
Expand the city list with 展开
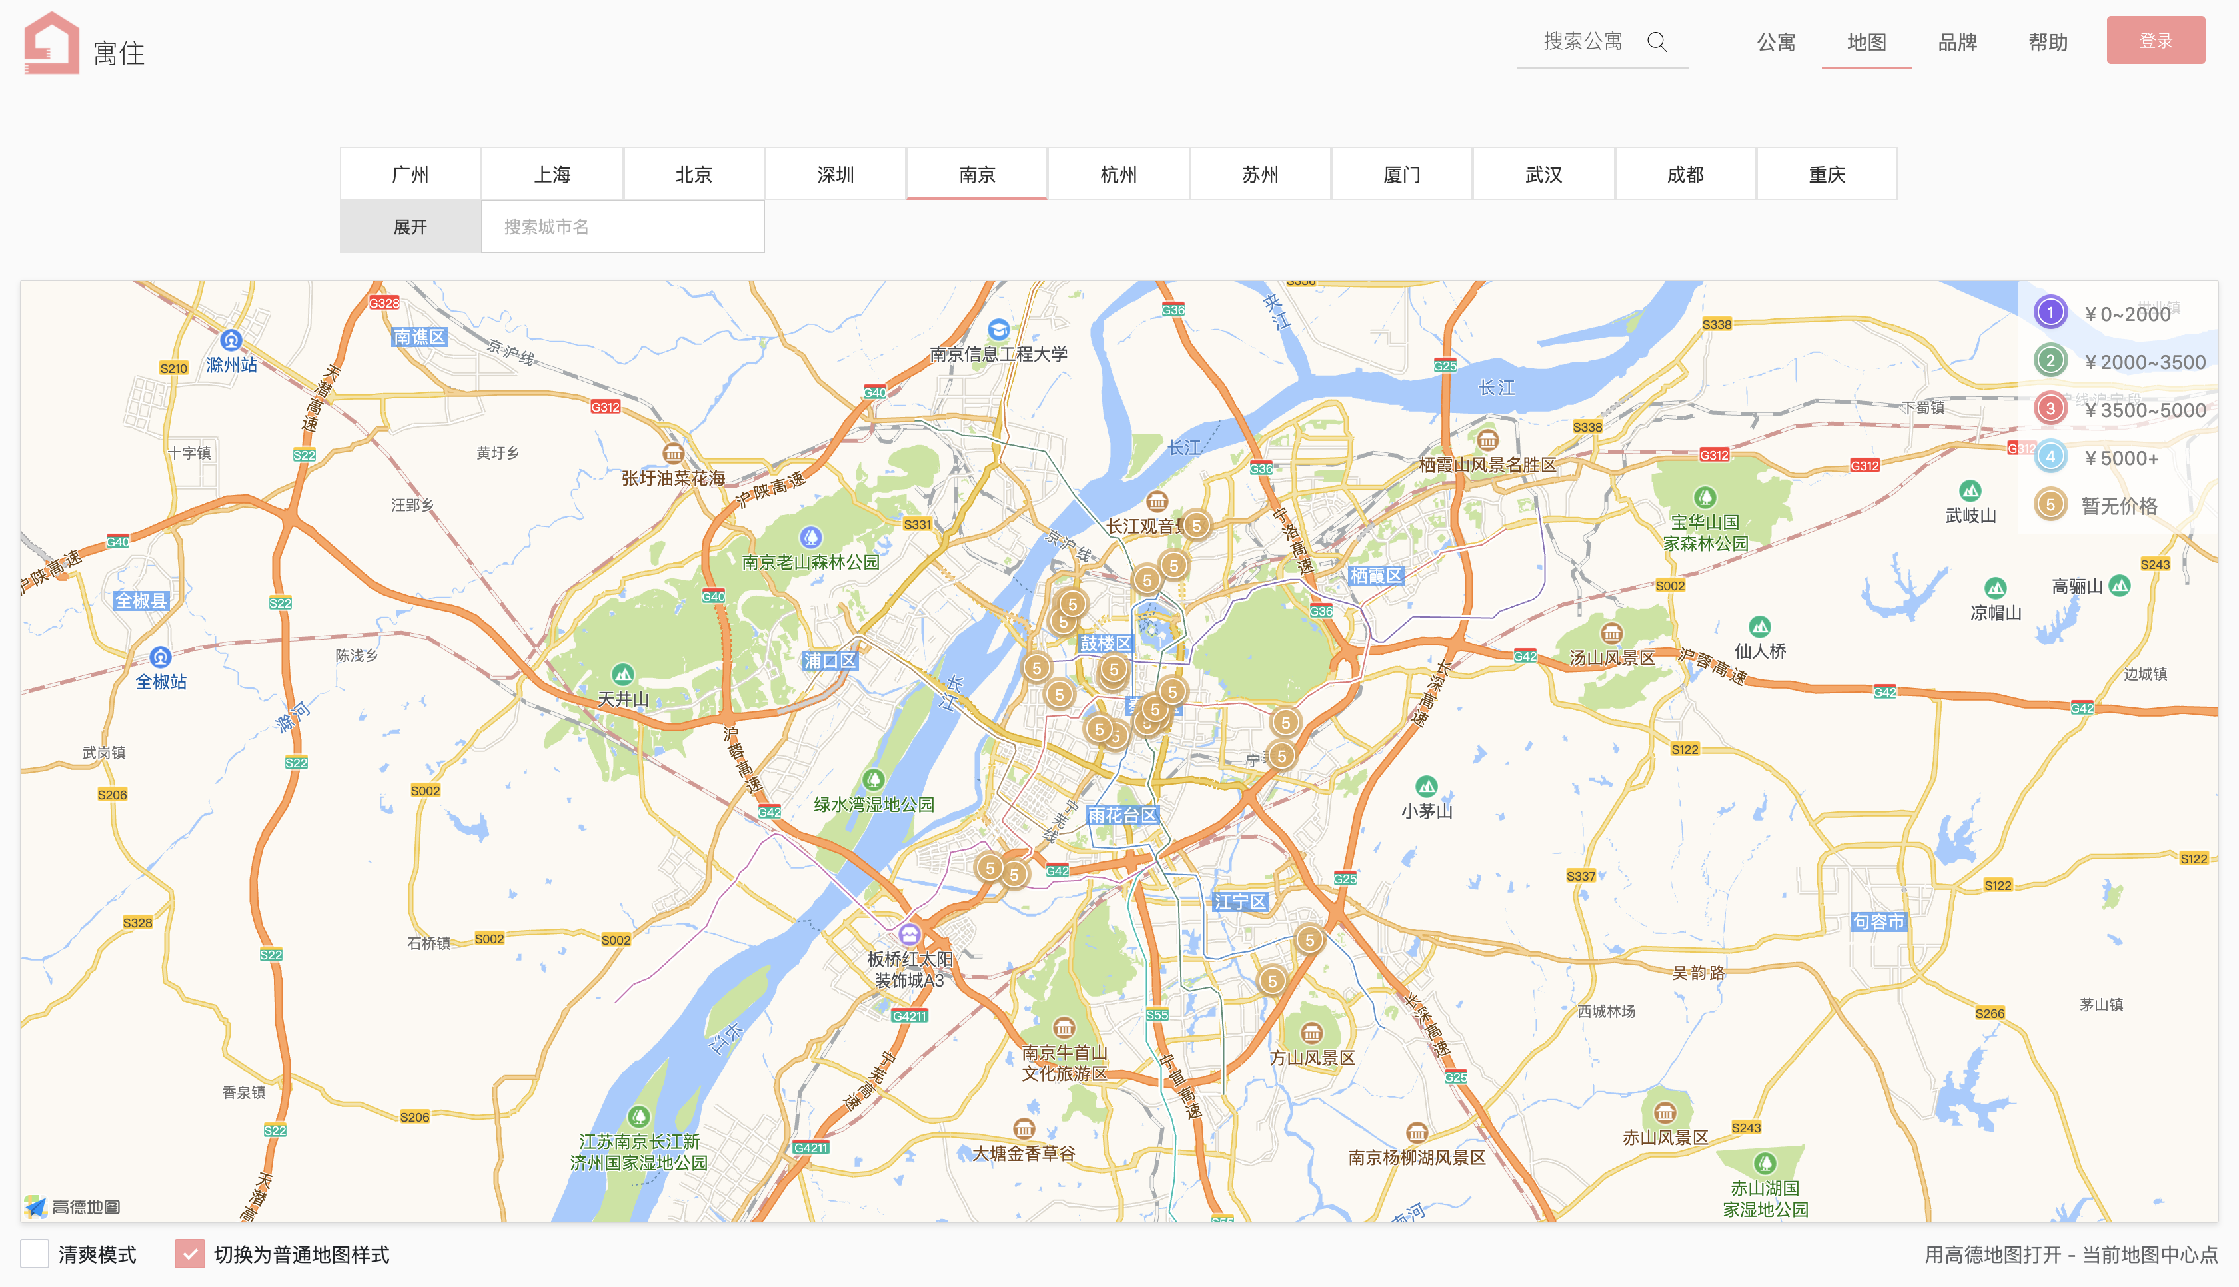(410, 227)
